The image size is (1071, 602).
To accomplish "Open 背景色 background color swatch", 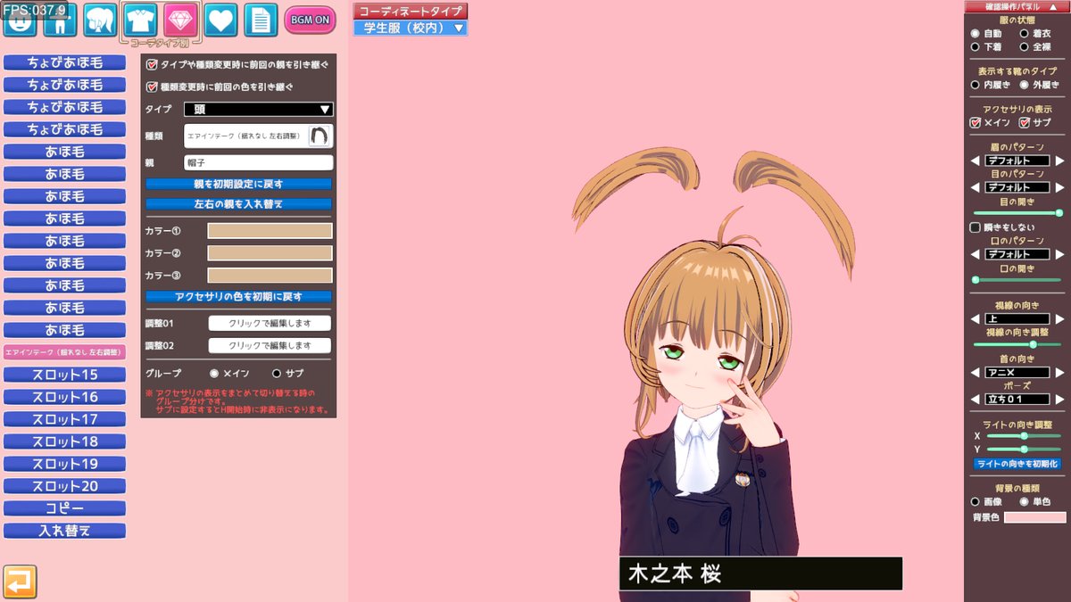I will click(x=1034, y=517).
